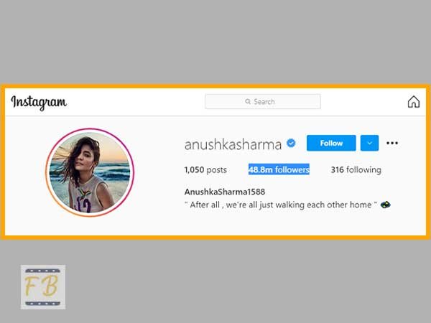Follow the anushkasharma account
Viewport: 431px width, 323px height.
click(331, 143)
